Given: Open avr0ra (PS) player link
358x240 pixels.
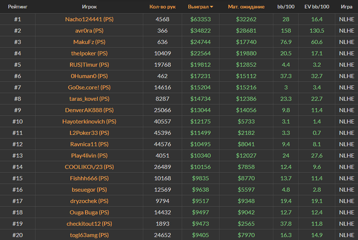Looking at the screenshot, I should click(x=89, y=31).
